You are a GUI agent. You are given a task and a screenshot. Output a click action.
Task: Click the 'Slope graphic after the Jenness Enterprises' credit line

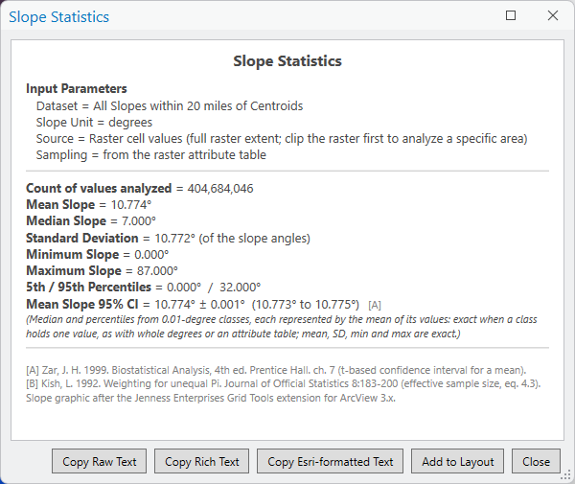(211, 398)
